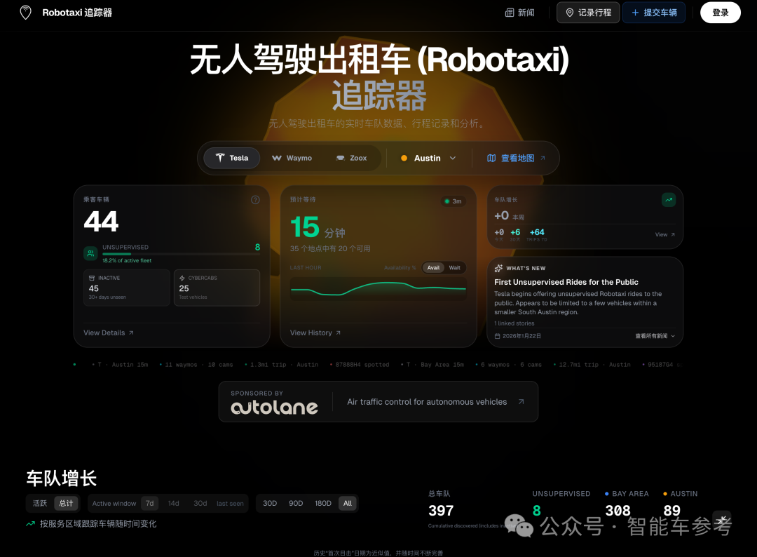The image size is (757, 557).
Task: Select the Zoox tab
Action: pos(351,159)
